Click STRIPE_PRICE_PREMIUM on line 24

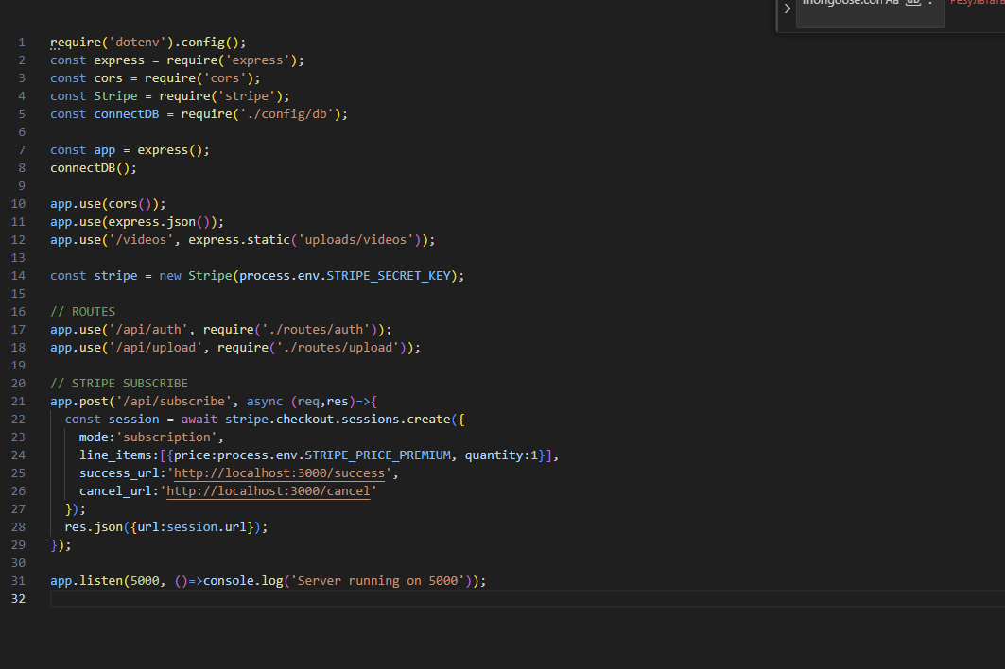(377, 455)
